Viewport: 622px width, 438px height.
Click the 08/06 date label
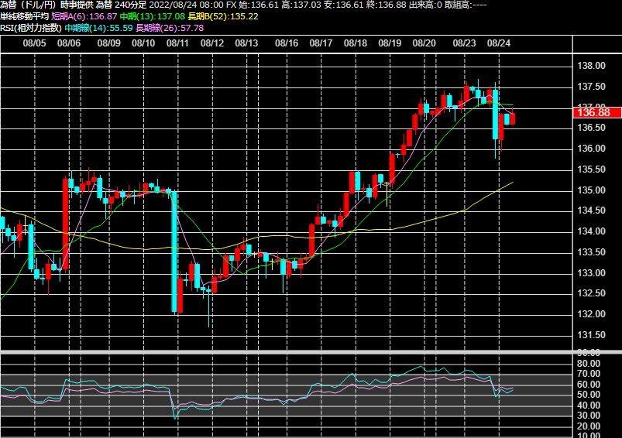(x=69, y=43)
